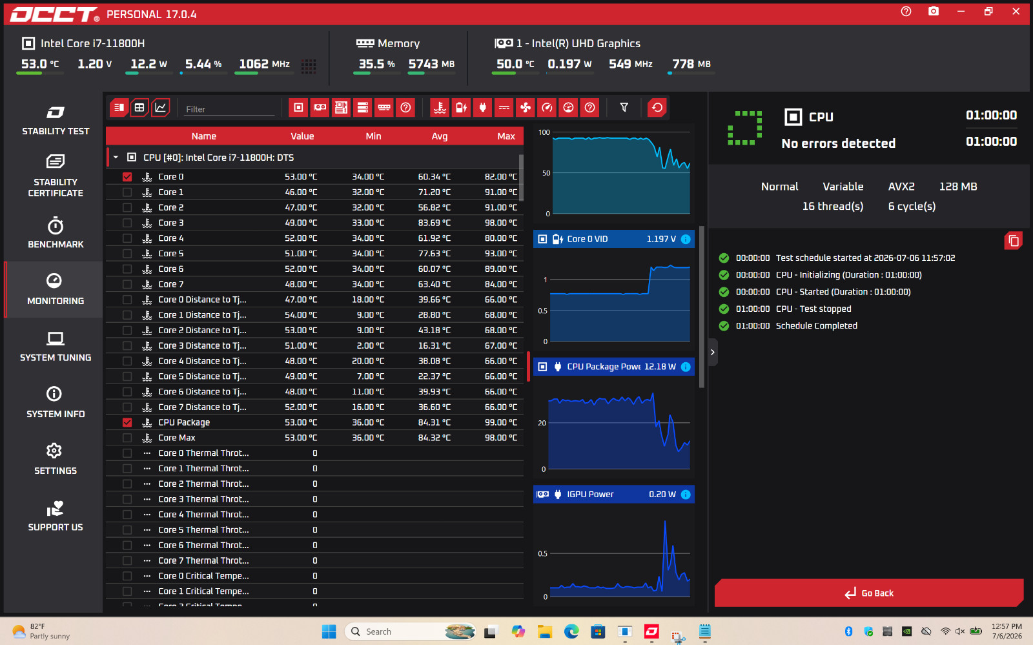This screenshot has height=645, width=1033.
Task: Uncheck the CPU Package temperature checkbox
Action: (127, 423)
